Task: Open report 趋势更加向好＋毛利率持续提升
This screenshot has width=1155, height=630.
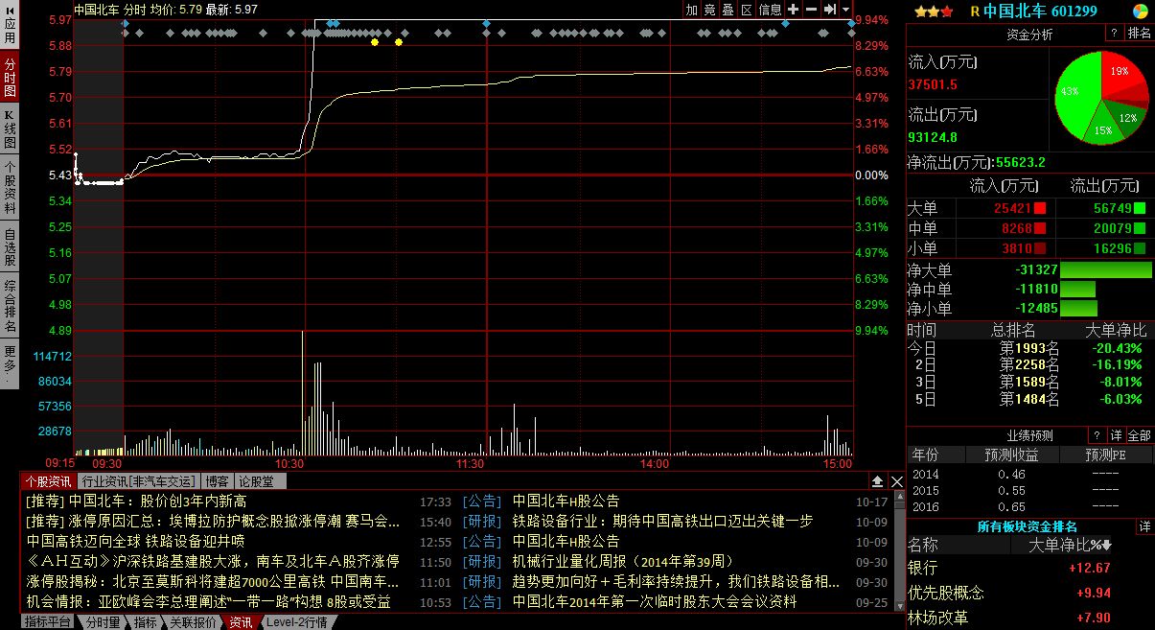Action: pyautogui.click(x=677, y=581)
